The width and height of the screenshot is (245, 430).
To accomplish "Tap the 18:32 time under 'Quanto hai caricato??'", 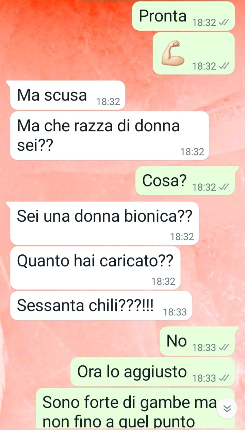I will coord(163,281).
